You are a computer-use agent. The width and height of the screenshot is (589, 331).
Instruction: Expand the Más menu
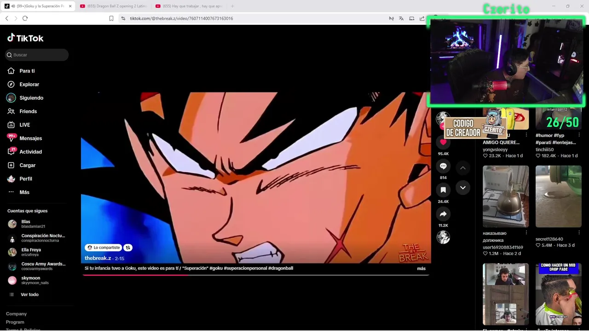[x=24, y=192]
